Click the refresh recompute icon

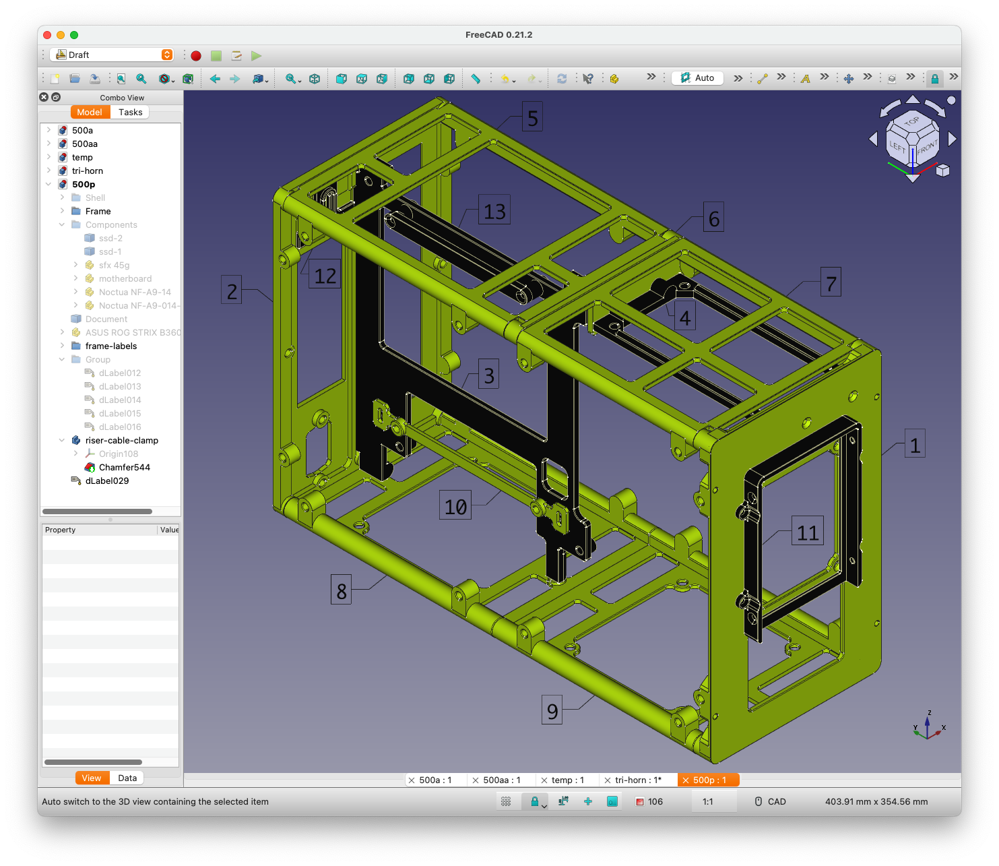click(562, 79)
